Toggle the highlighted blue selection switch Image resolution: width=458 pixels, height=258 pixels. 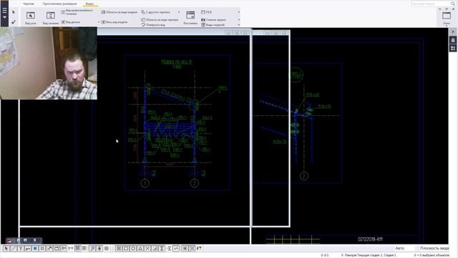[x=35, y=249]
